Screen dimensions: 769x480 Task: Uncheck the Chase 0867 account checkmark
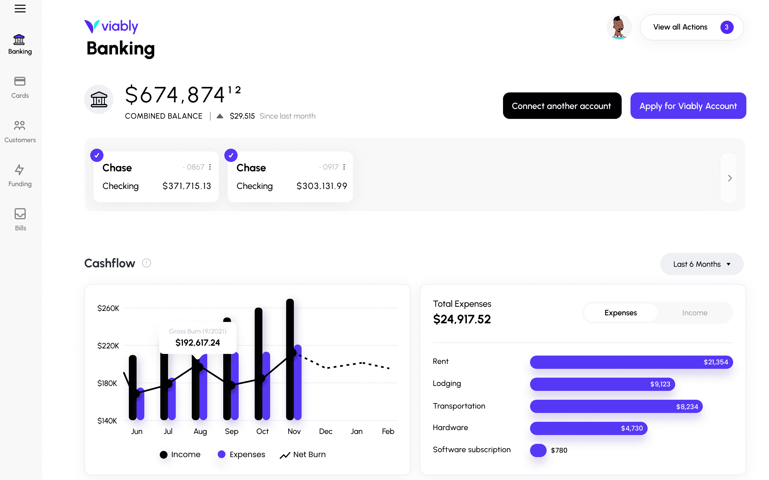pyautogui.click(x=97, y=155)
